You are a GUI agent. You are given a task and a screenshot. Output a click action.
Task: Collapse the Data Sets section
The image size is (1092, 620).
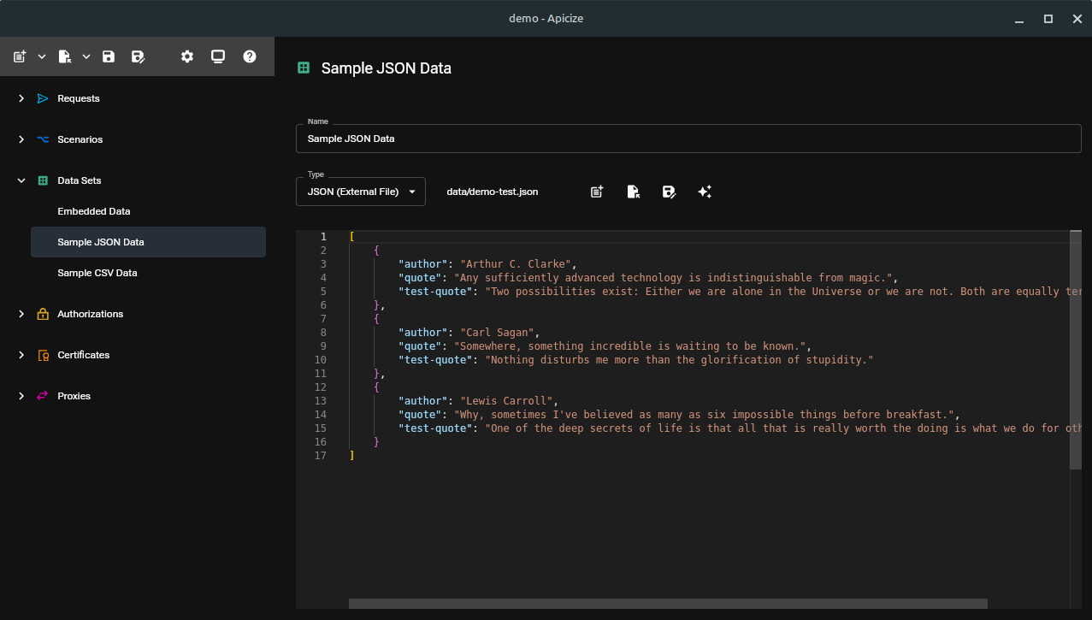click(x=21, y=180)
